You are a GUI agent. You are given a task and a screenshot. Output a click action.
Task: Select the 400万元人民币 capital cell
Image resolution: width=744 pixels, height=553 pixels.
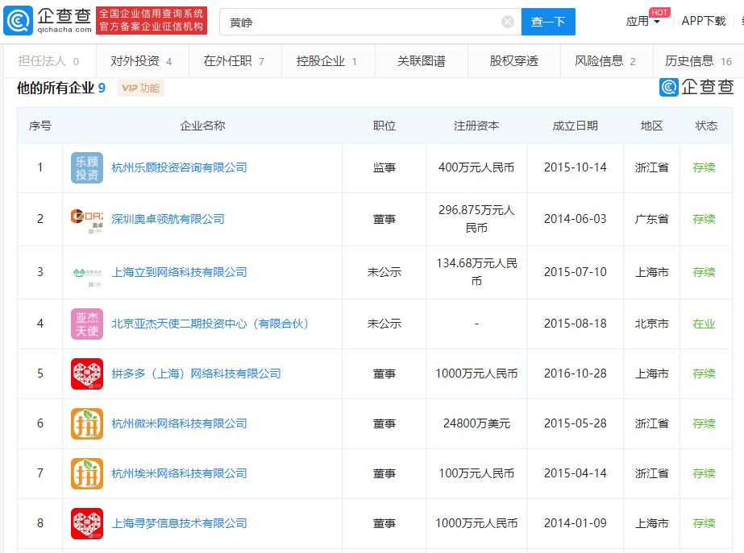click(x=476, y=167)
